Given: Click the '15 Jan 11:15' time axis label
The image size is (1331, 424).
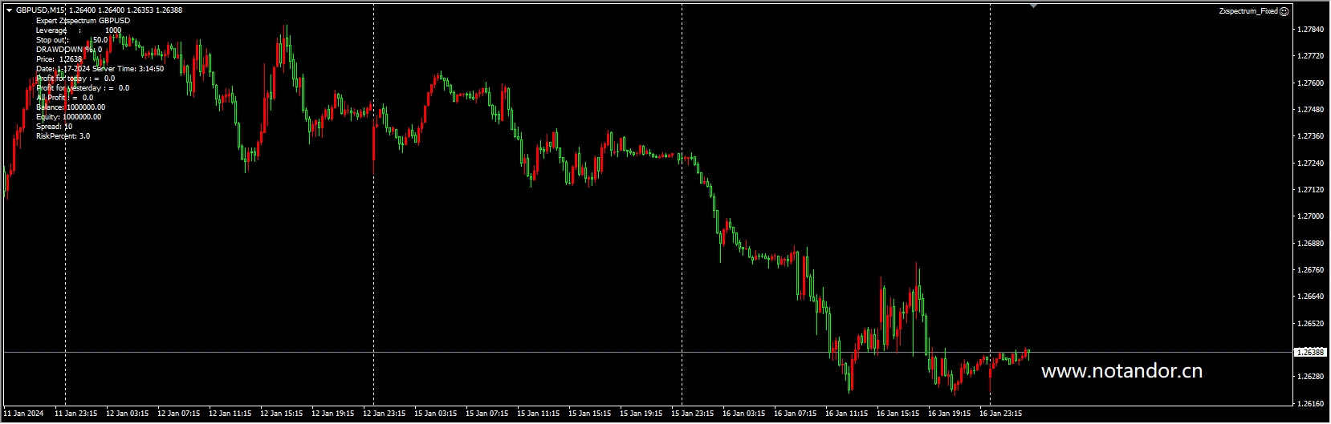Looking at the screenshot, I should point(539,414).
